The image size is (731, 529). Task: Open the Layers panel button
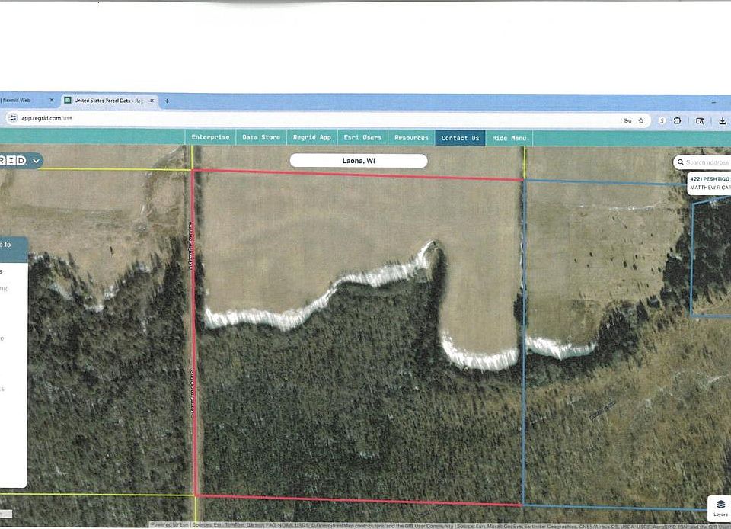[x=720, y=508]
